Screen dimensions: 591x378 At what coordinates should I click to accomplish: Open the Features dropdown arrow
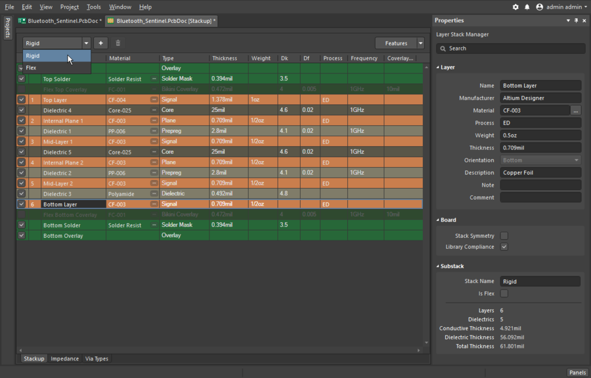420,43
